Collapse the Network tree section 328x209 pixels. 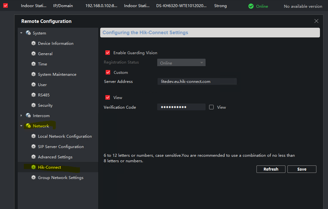22,126
